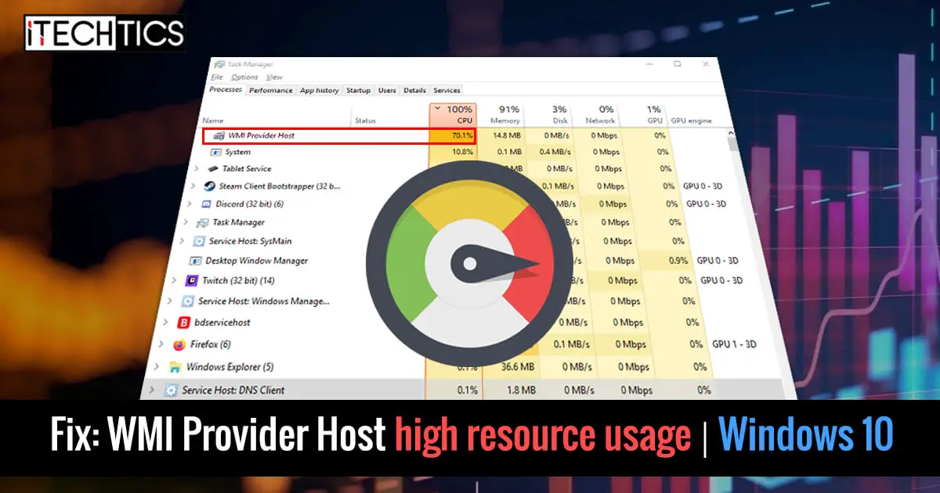Select the System process name
The image size is (940, 493).
(x=238, y=152)
